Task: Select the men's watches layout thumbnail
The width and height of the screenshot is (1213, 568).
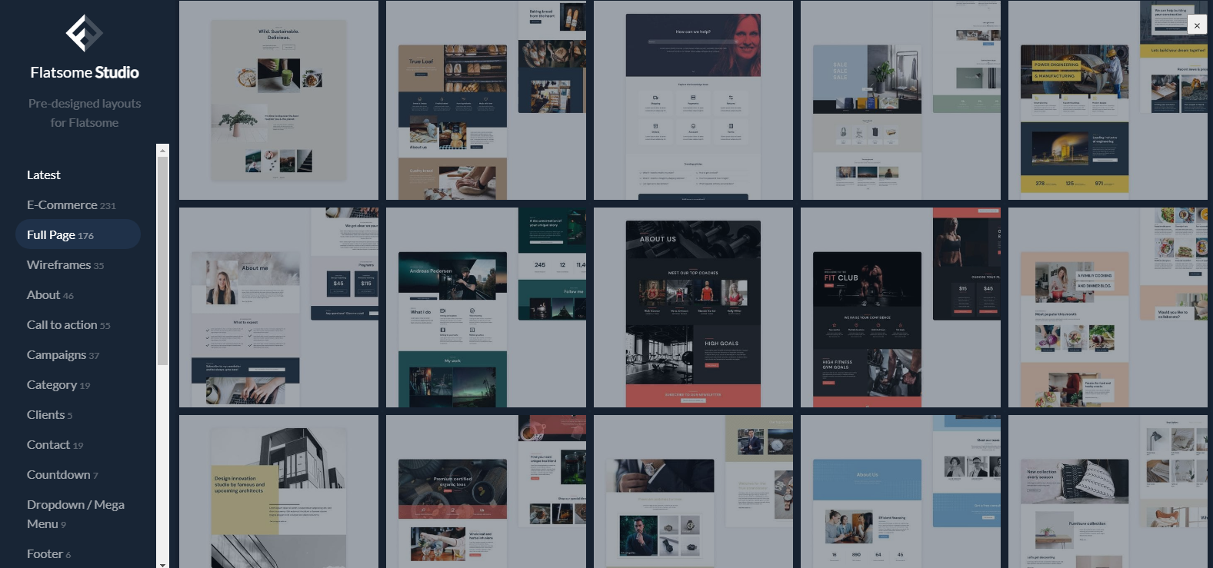Action: pyautogui.click(x=693, y=492)
